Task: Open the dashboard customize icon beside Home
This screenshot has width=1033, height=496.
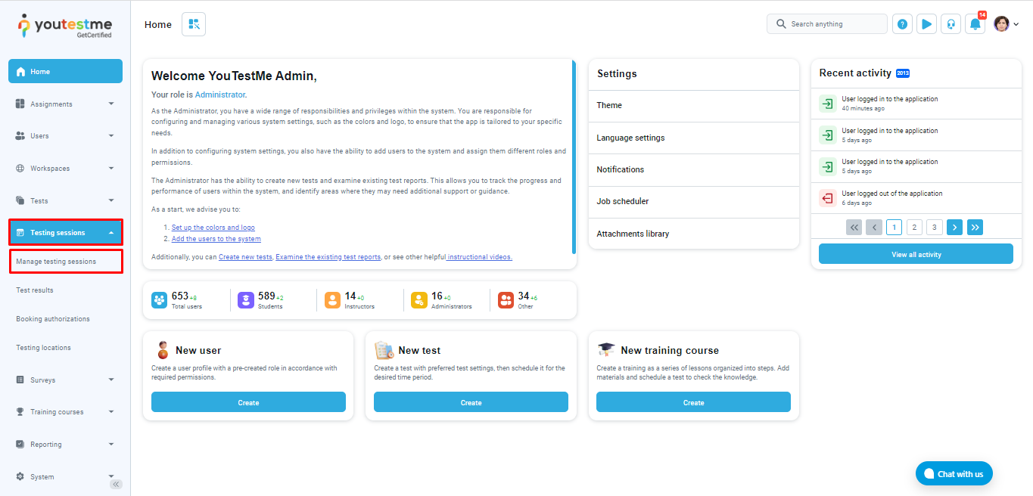Action: [x=194, y=24]
